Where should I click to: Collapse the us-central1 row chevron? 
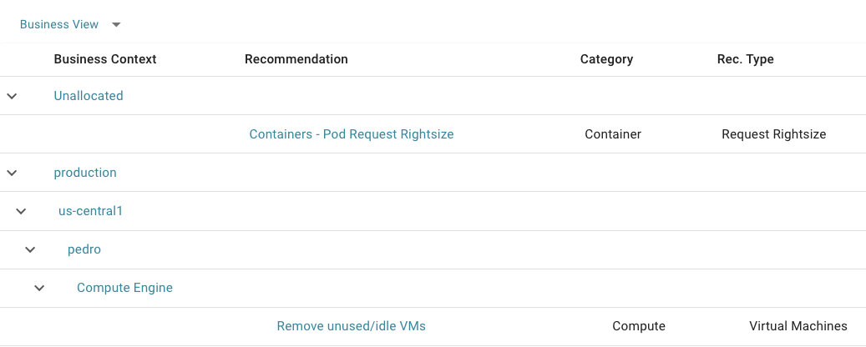(21, 211)
